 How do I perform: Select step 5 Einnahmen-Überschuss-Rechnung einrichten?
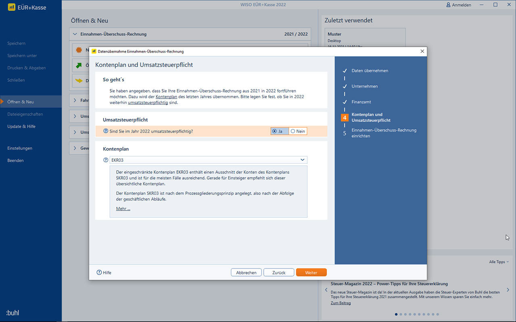point(384,133)
